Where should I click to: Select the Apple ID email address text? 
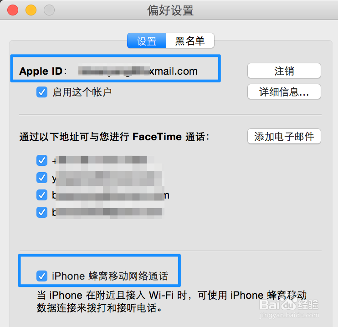(138, 71)
